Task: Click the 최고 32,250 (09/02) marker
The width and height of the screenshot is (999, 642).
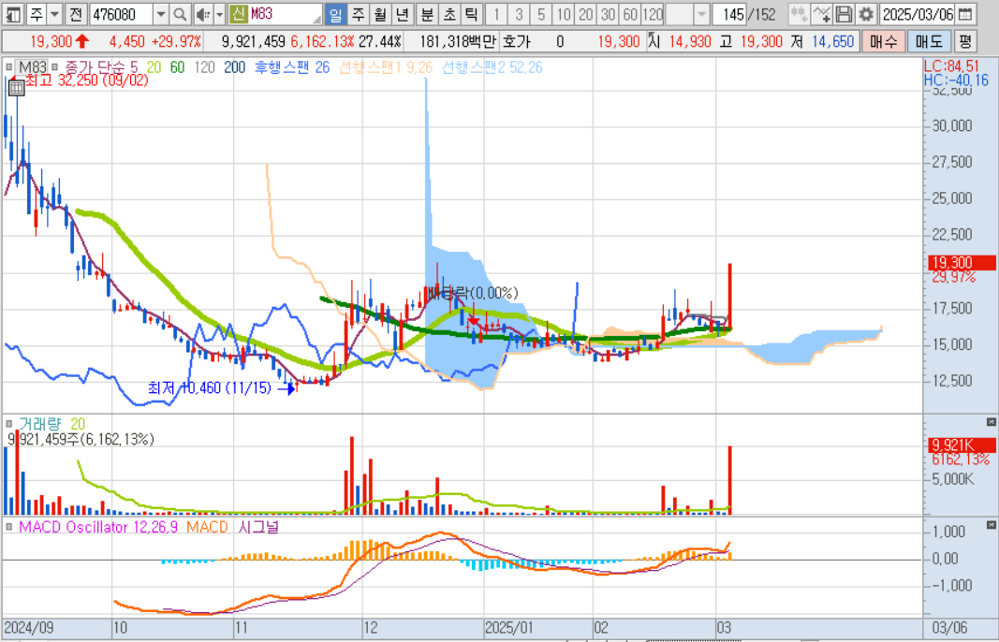Action: (x=86, y=80)
